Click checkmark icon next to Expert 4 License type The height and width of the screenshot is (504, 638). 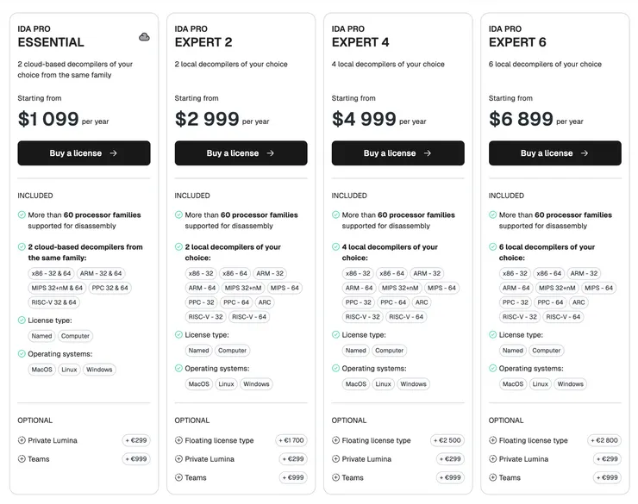335,335
